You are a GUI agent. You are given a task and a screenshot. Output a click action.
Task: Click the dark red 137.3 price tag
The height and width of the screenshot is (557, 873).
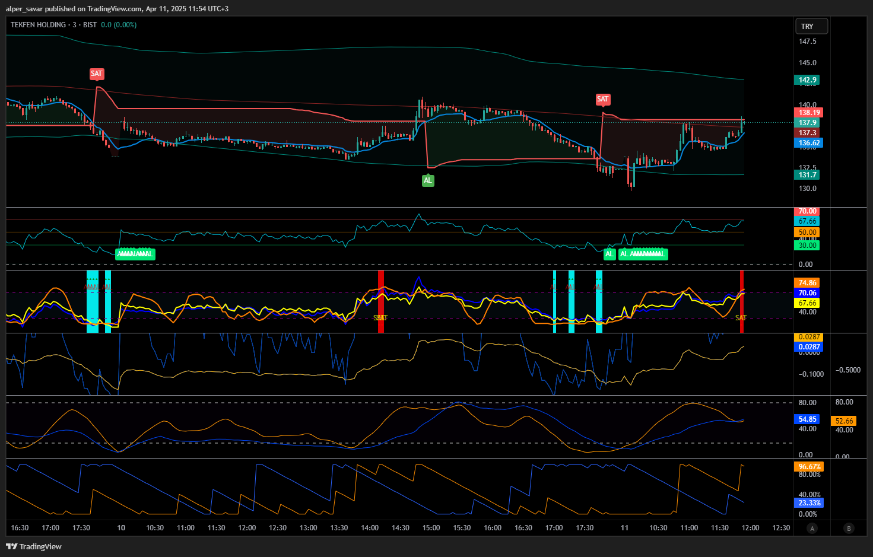pos(807,133)
